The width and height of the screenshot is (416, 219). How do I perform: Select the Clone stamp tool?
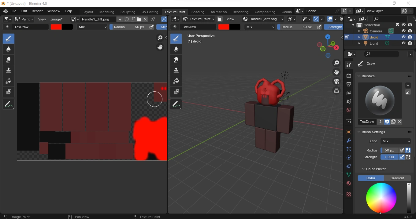pyautogui.click(x=8, y=70)
